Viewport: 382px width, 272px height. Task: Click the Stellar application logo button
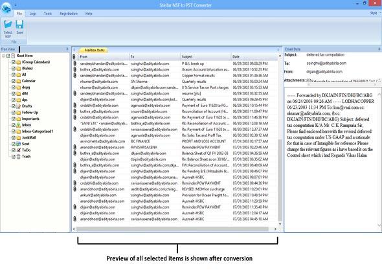pyautogui.click(x=6, y=8)
